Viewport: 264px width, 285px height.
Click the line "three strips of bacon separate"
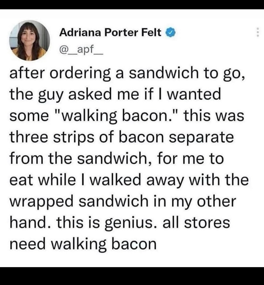click(x=122, y=137)
